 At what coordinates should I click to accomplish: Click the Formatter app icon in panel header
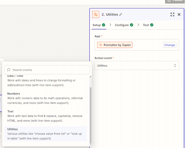pyautogui.click(x=96, y=14)
